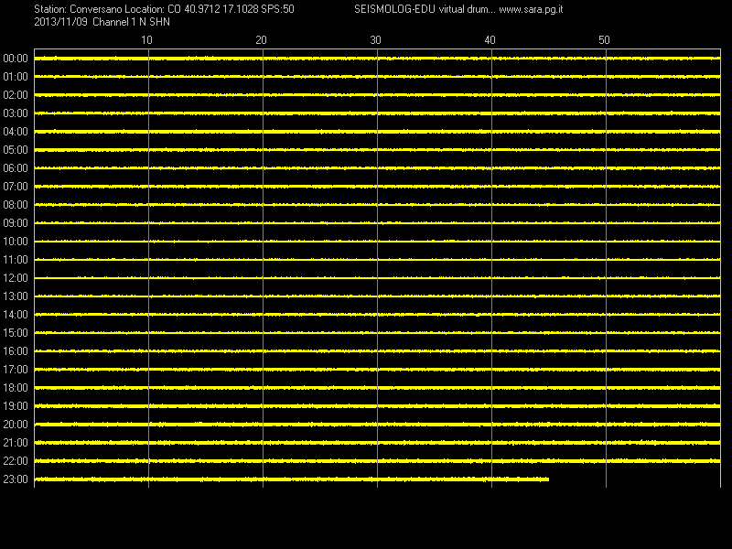Select the 14:00 hour label
Image resolution: width=732 pixels, height=549 pixels.
tap(16, 315)
